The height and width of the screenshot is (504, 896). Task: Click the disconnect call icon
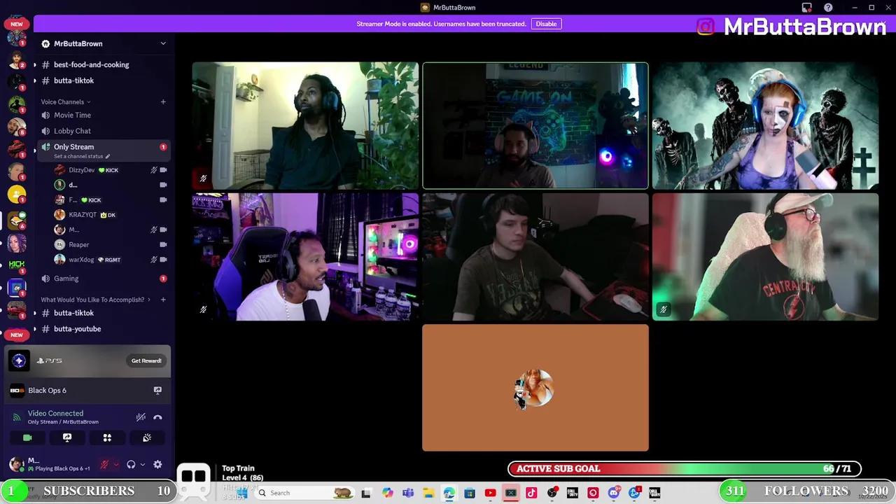click(x=157, y=417)
